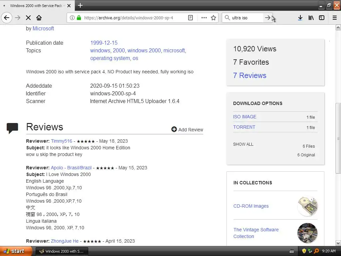
Task: Open the os topic link
Action: tap(135, 58)
